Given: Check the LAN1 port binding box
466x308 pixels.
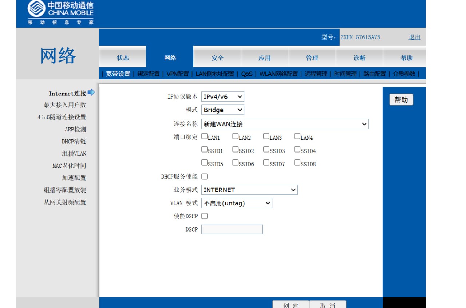Looking at the screenshot, I should 205,137.
